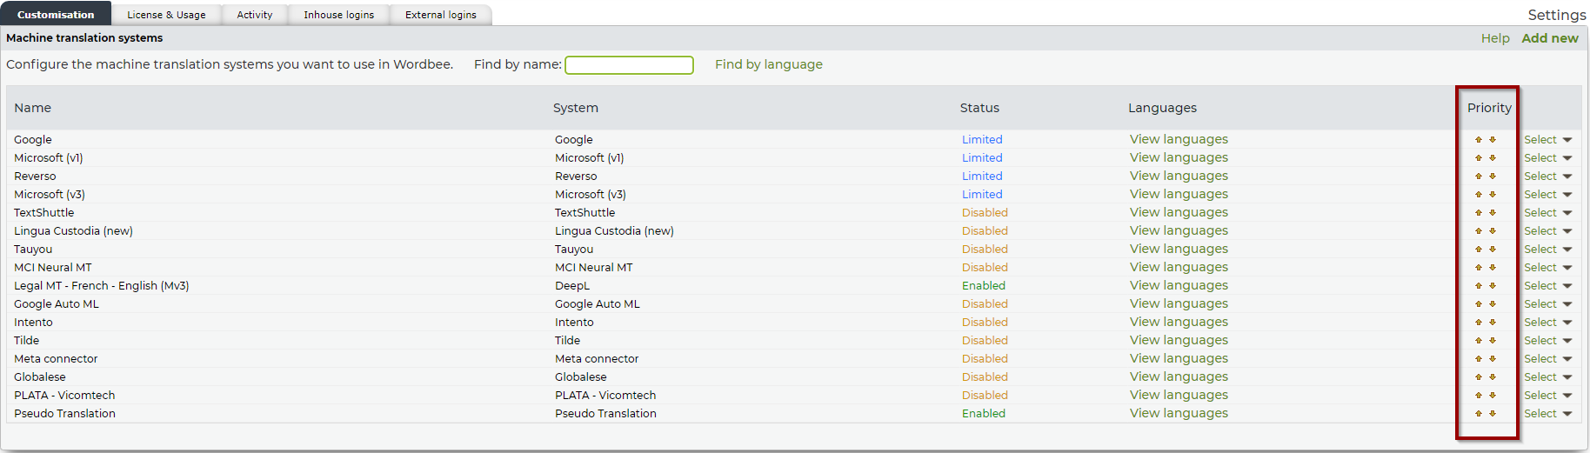Screen dimensions: 1590x453
Task: Switch to the License & Usage tab
Action: coord(166,15)
